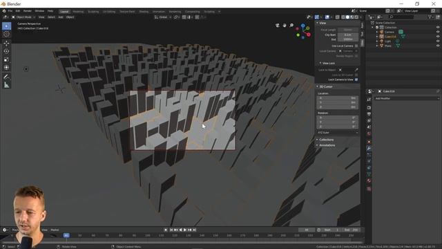Choose the Scale tool
Screen dimensions: 442x249
pos(6,59)
